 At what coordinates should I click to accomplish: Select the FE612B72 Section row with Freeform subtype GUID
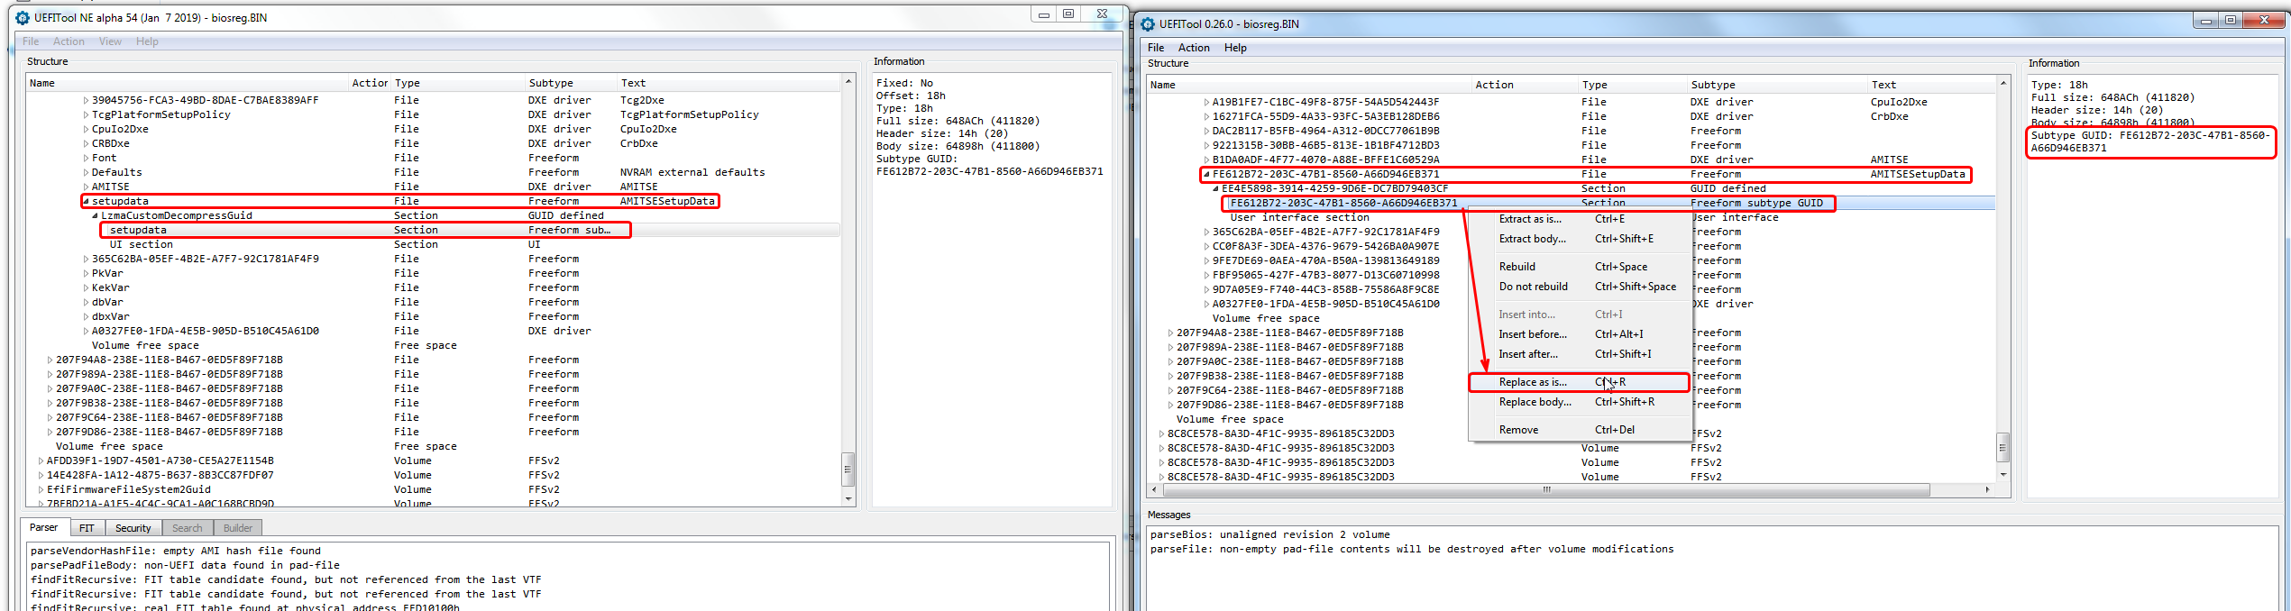tap(1571, 204)
